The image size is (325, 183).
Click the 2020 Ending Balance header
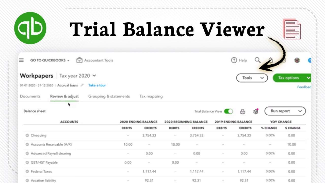tap(139, 122)
